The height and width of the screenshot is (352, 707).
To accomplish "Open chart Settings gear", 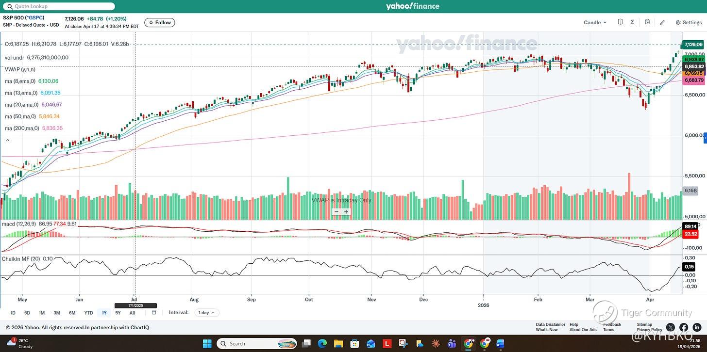I will (689, 23).
